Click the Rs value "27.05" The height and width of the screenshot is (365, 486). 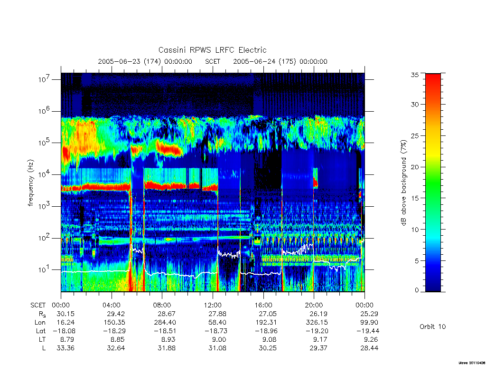pyautogui.click(x=268, y=314)
